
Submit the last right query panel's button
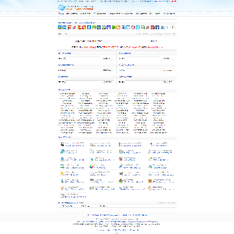coord(168,82)
